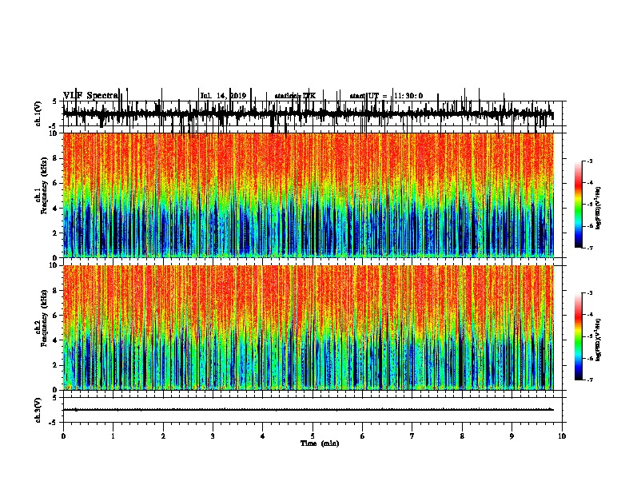This screenshot has height=489, width=633.
Task: Click the '2' kHz tick on ch.2 frequency axis
Action: click(56, 365)
